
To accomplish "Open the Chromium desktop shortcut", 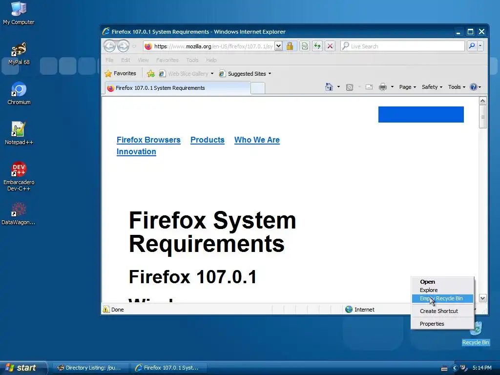I will pyautogui.click(x=19, y=93).
